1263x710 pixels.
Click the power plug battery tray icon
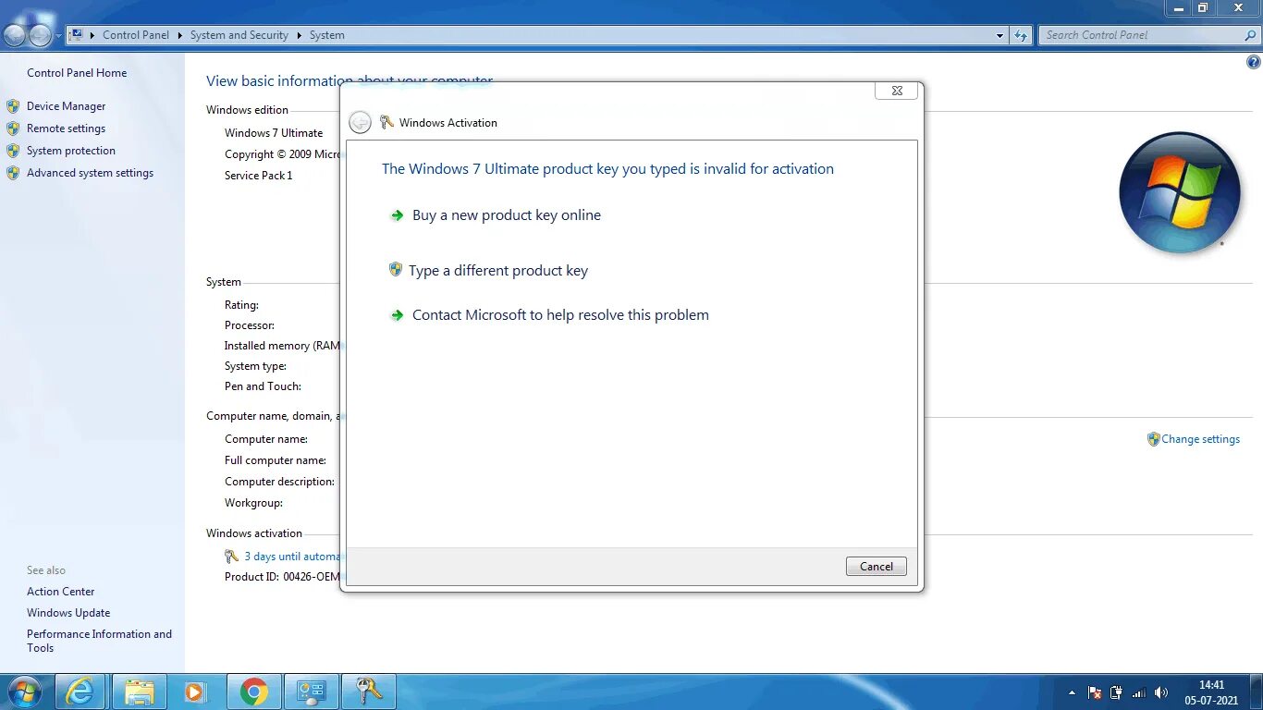1116,692
